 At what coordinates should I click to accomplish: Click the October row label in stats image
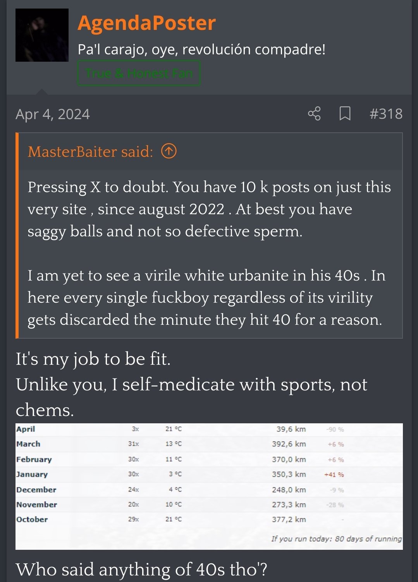click(x=32, y=520)
